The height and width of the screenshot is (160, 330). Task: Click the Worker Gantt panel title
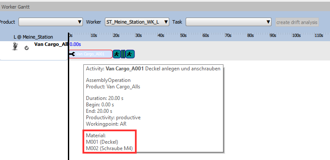(15, 7)
